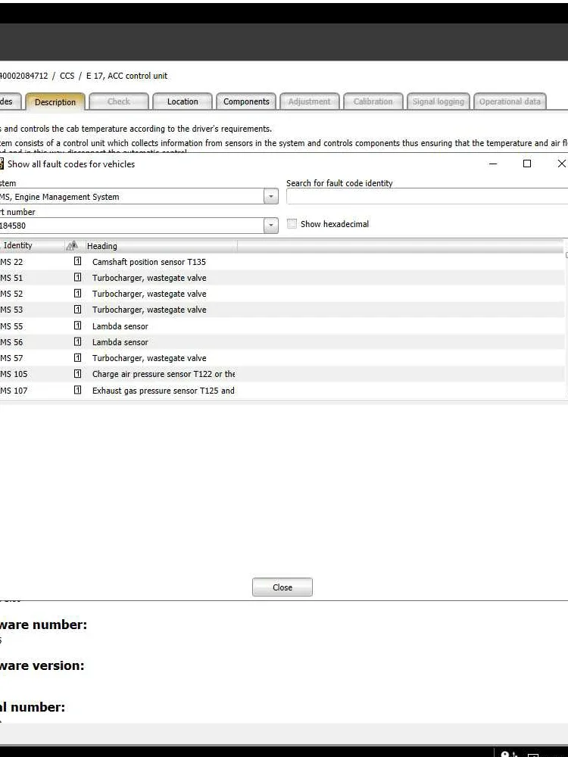The width and height of the screenshot is (568, 757).
Task: Click the icon in the MS 51 row
Action: [77, 277]
